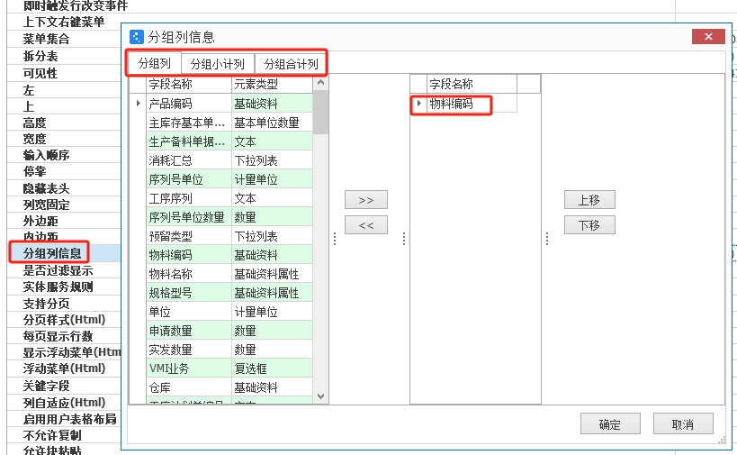Screen dimensions: 737x455
Task: Select the 物料编码 row in right list
Action: click(x=451, y=104)
